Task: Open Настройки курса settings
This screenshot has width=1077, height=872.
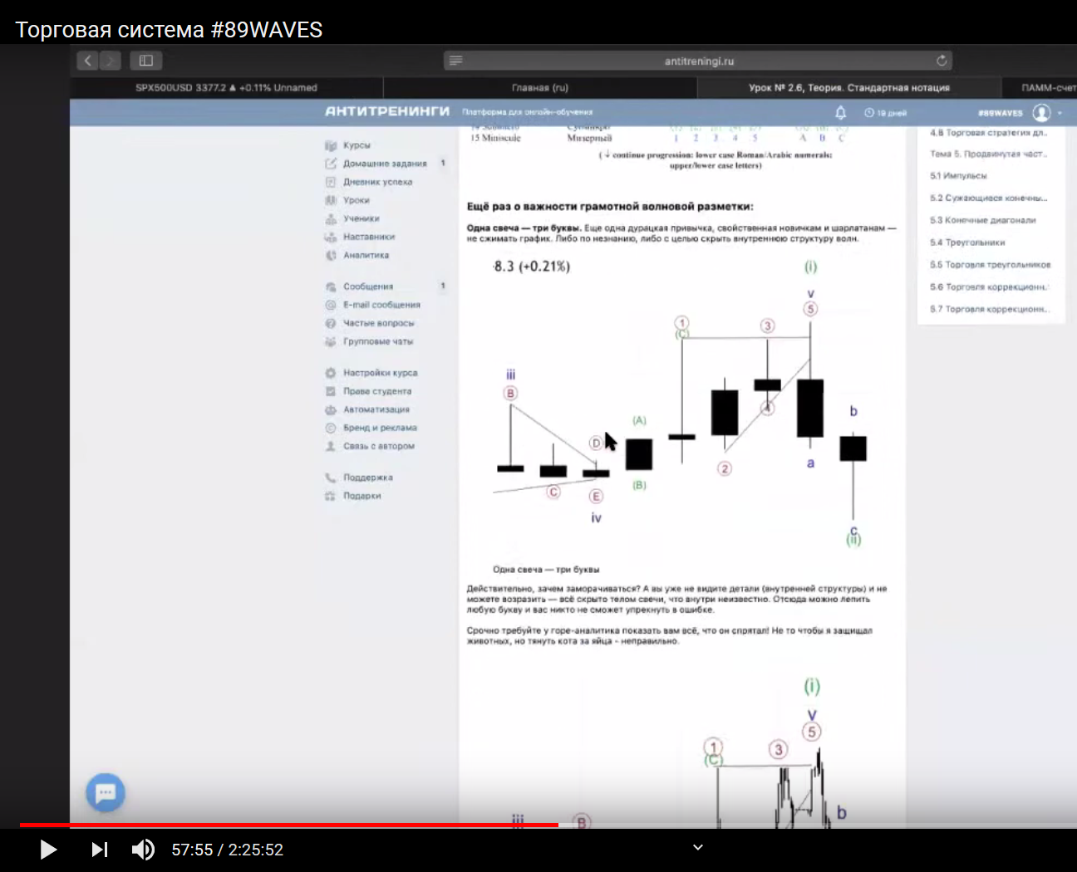Action: pyautogui.click(x=380, y=373)
